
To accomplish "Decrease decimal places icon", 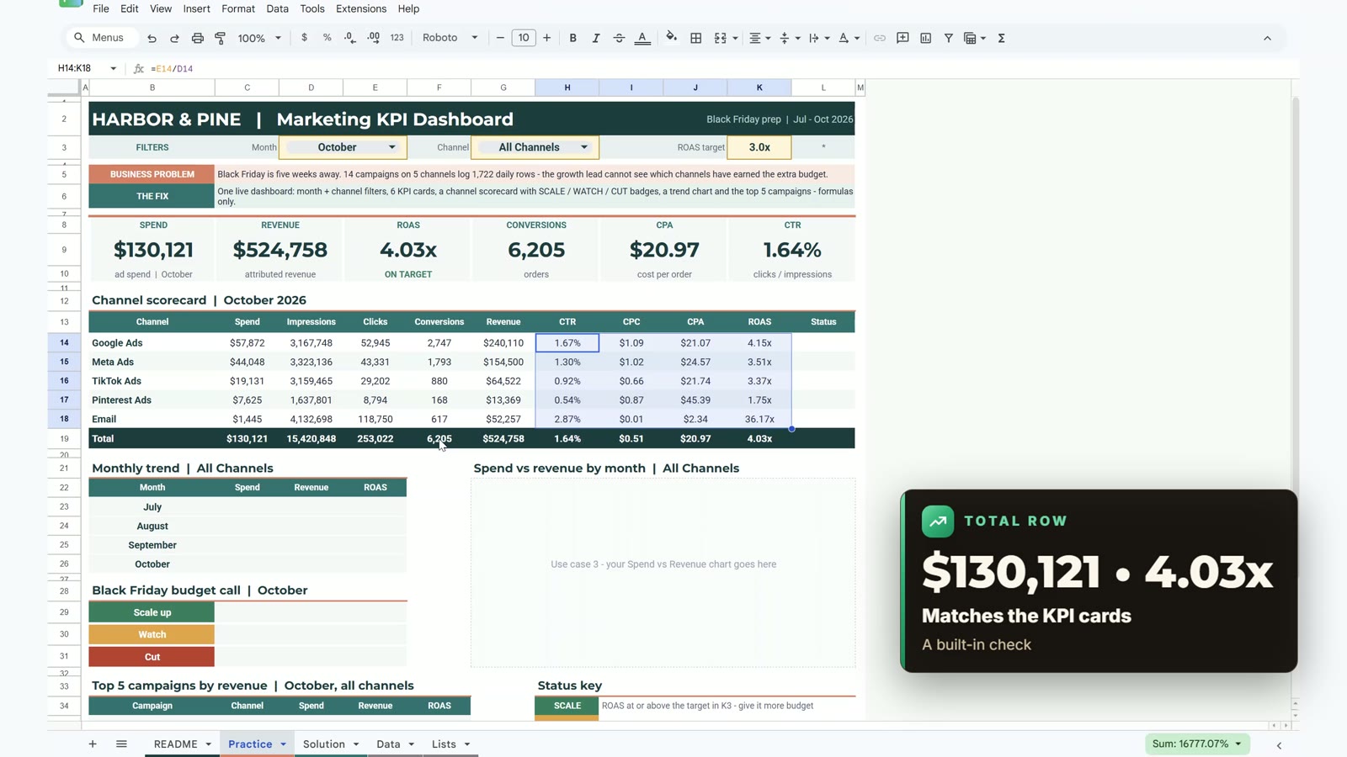I will [x=350, y=38].
